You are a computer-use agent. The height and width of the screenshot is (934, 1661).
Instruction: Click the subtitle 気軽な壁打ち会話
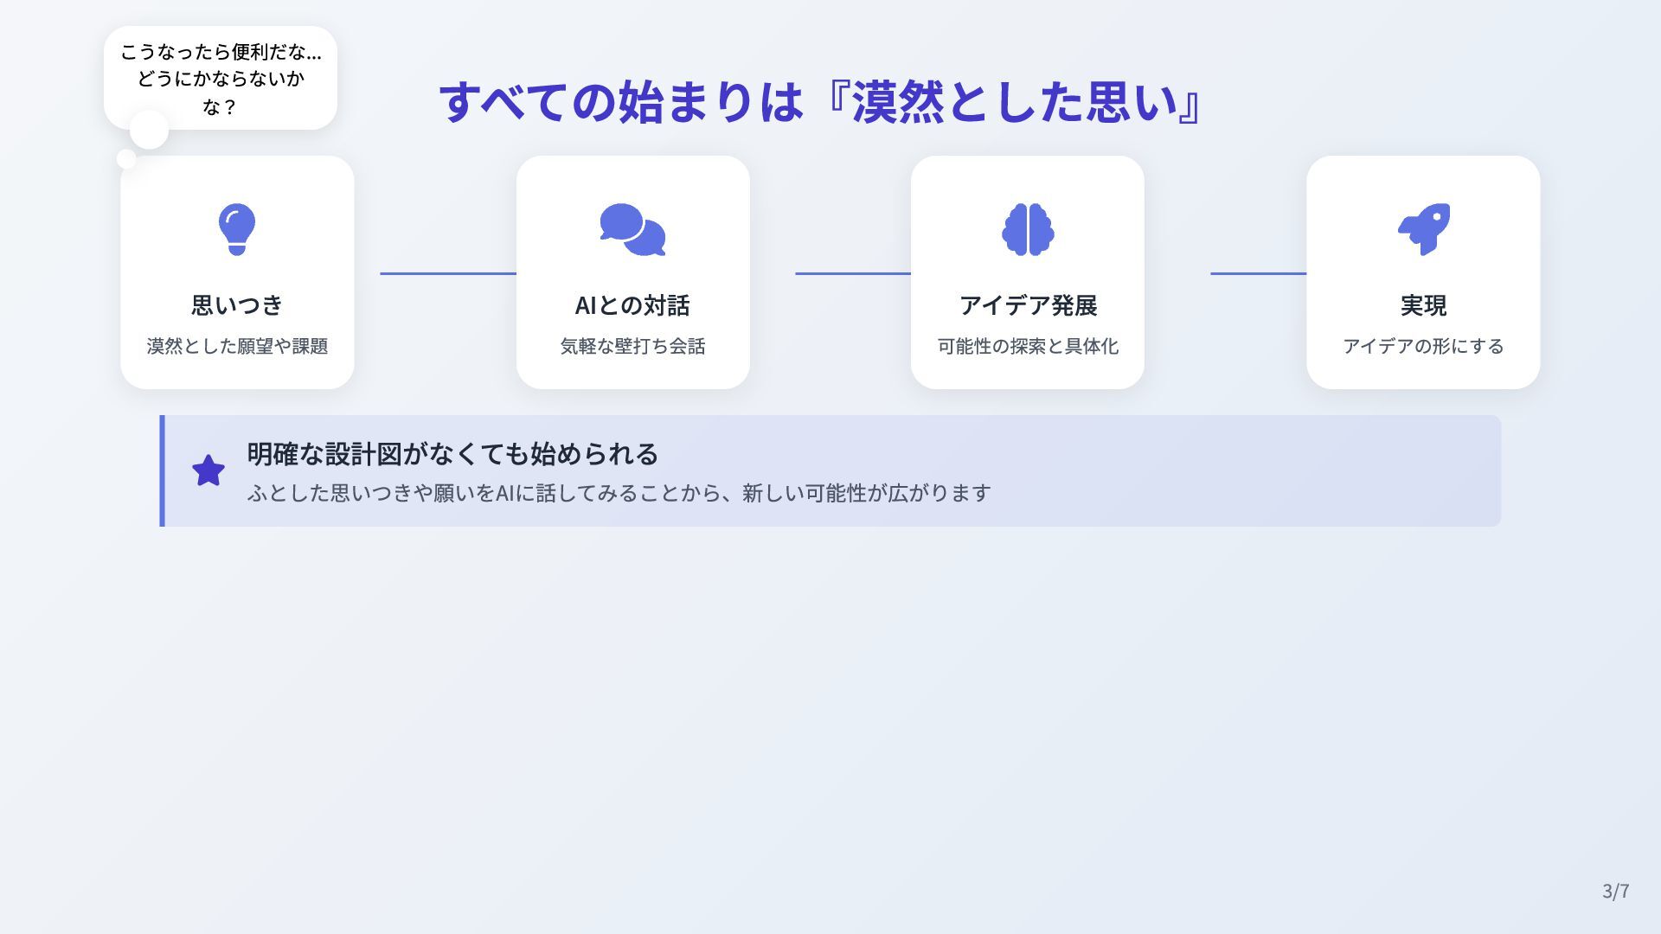(x=632, y=346)
